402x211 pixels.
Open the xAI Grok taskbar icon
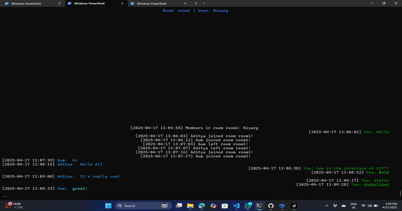click(294, 206)
